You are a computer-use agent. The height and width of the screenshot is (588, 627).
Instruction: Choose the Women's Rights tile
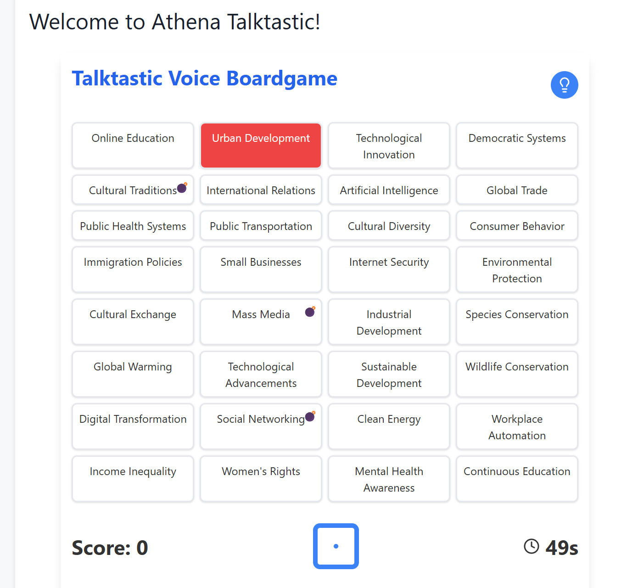click(x=261, y=478)
